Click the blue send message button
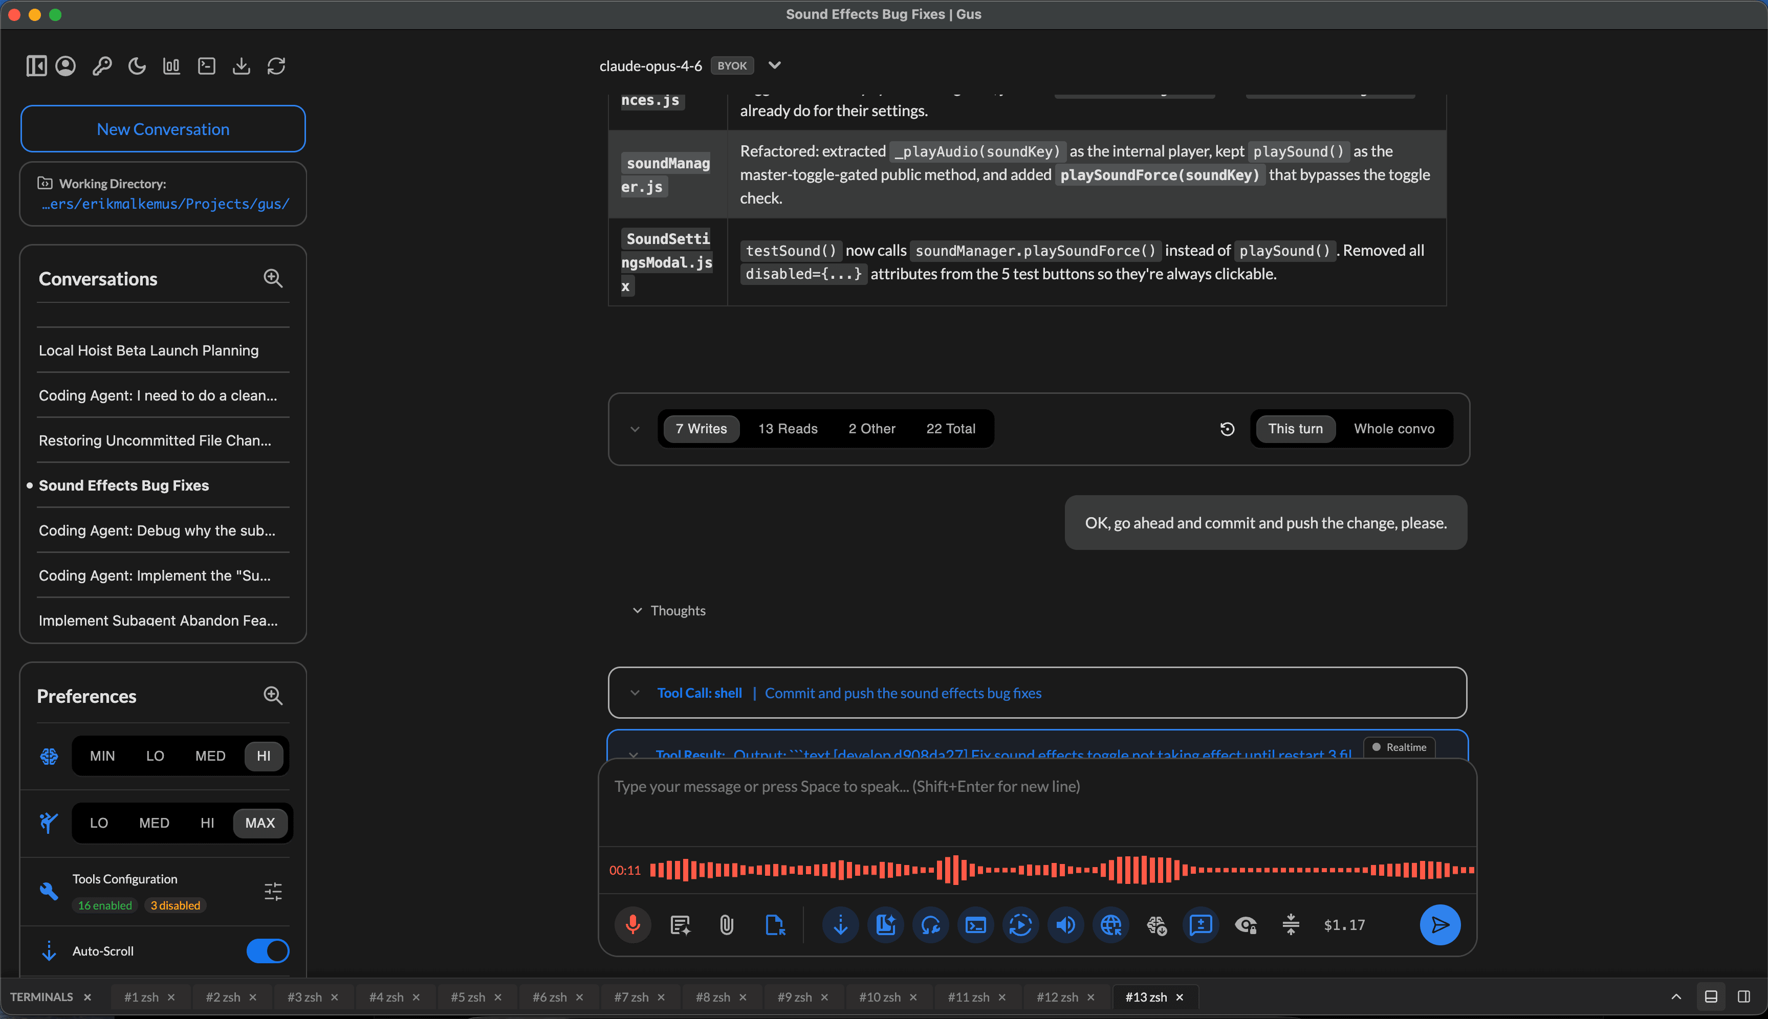 click(x=1440, y=924)
